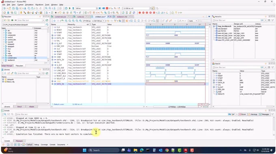The height and width of the screenshot is (154, 276).
Task: Click the Hierarchy panel columns icon
Action: click(269, 20)
